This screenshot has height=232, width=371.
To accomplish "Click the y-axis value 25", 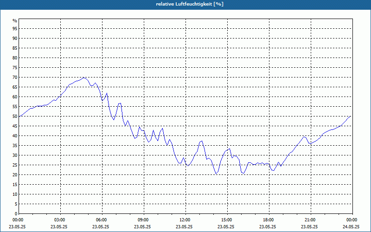I will [15, 165].
